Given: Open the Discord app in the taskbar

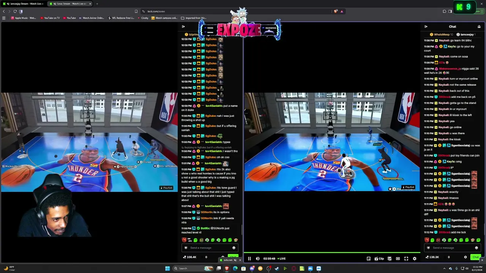Looking at the screenshot, I should click(252, 268).
